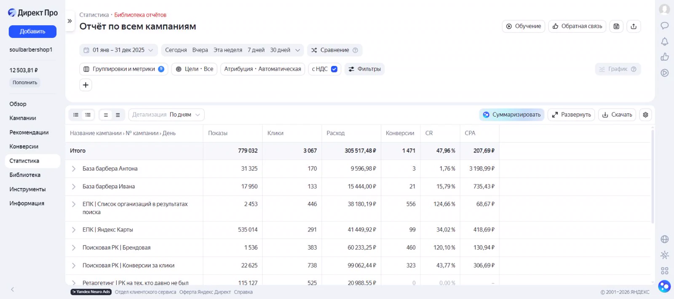Screen dimensions: 674x299
Task: Expand the «База барбера Антона» row
Action: pyautogui.click(x=74, y=169)
